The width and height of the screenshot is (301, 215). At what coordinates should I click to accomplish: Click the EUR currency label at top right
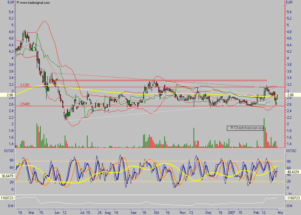pos(289,3)
